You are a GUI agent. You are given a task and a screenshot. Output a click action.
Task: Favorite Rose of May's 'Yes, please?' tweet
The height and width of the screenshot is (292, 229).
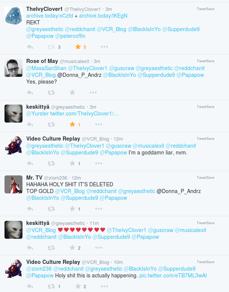pos(72,92)
